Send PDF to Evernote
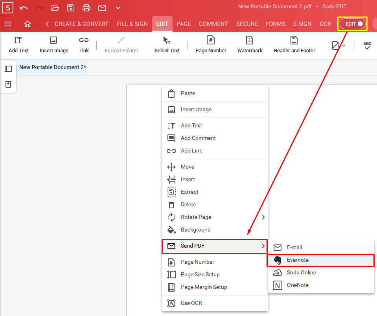The width and height of the screenshot is (377, 316). (321, 260)
